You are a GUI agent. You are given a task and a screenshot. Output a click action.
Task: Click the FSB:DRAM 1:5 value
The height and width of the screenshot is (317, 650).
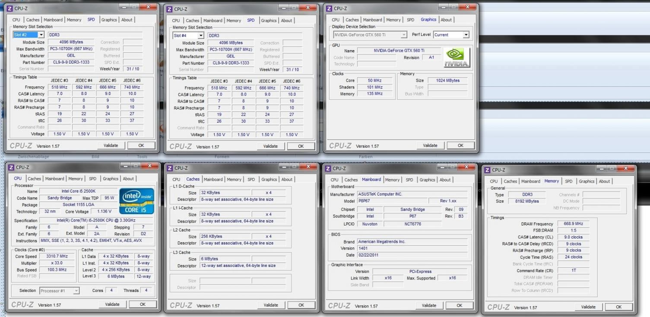pos(574,230)
